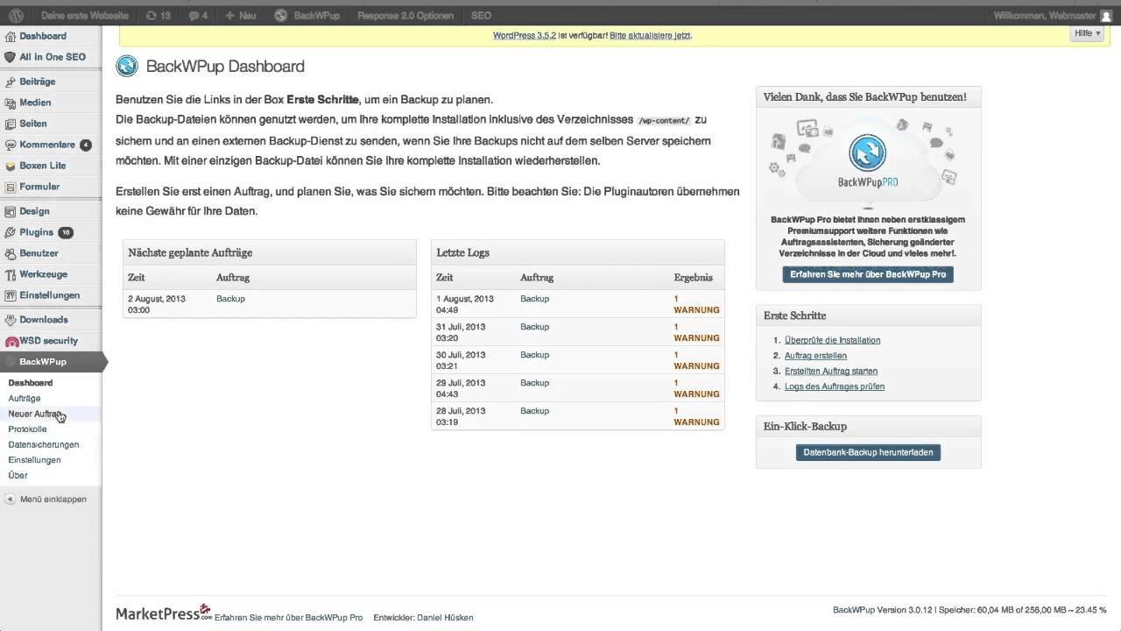Screen dimensions: 1121x631
Task: Click Datenbank-Backup herunterladen button
Action: click(868, 452)
